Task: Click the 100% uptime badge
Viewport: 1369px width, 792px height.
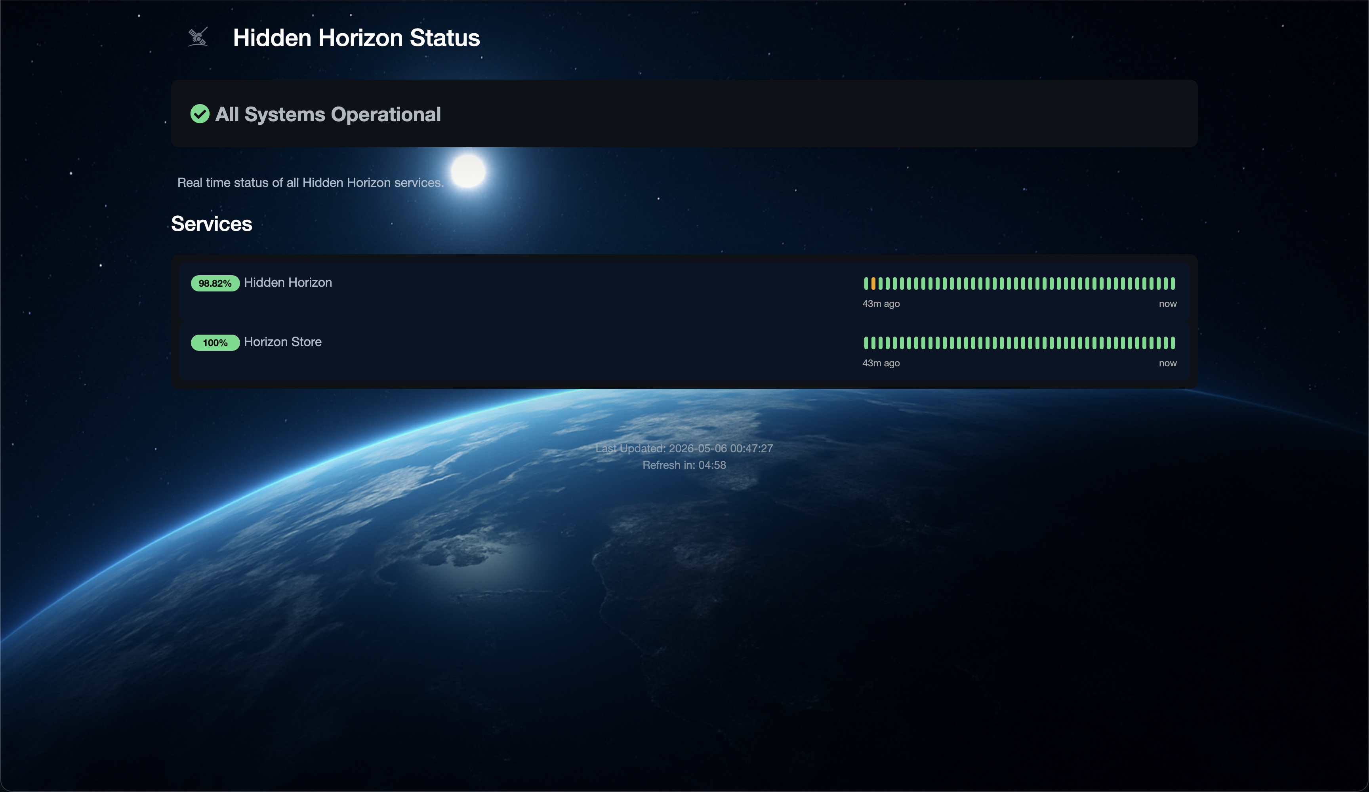Action: (x=215, y=343)
